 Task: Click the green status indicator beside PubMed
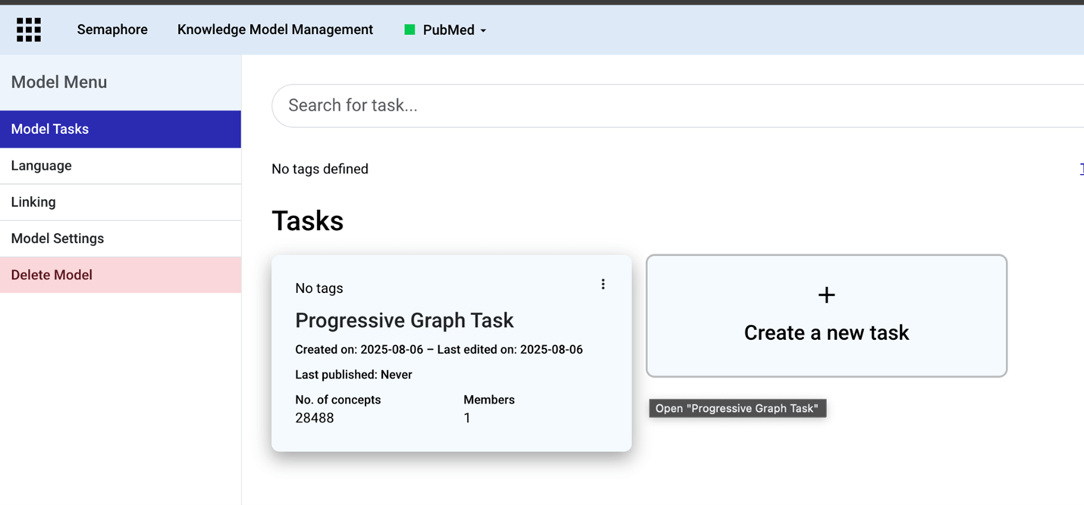coord(409,29)
